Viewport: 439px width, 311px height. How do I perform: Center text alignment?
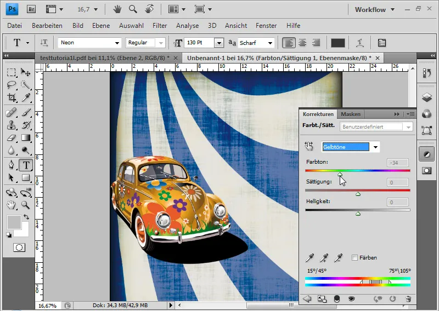[302, 43]
